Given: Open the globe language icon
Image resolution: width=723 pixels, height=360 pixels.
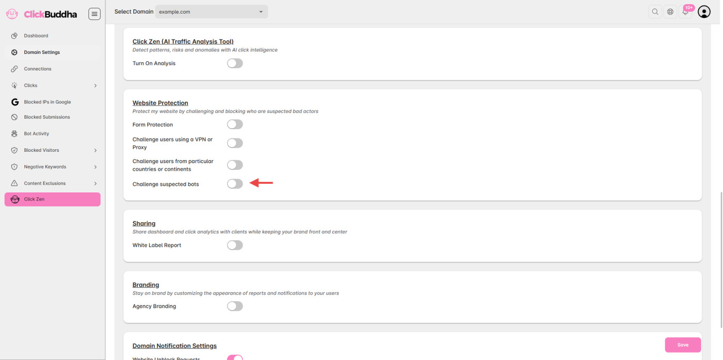Looking at the screenshot, I should [x=670, y=12].
